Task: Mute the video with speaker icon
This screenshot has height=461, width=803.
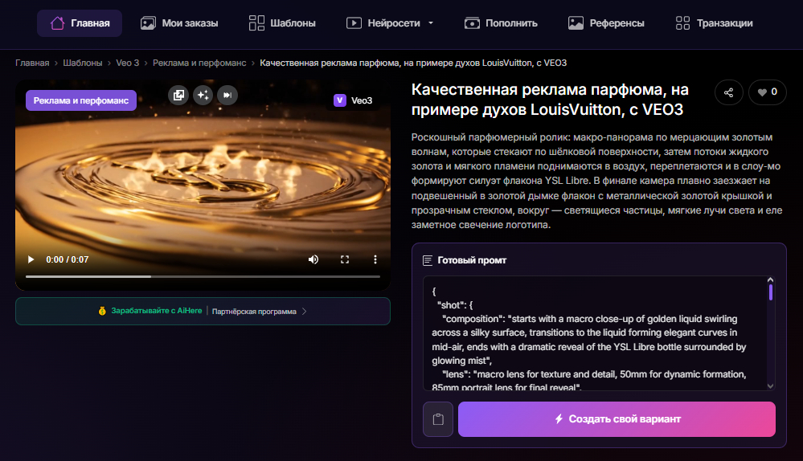Action: [x=313, y=259]
